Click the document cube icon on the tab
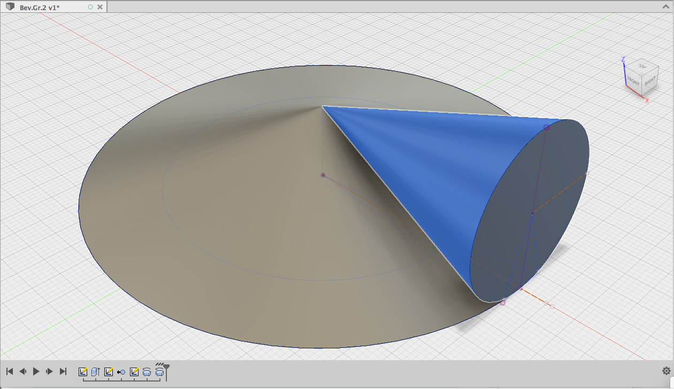 [x=9, y=7]
